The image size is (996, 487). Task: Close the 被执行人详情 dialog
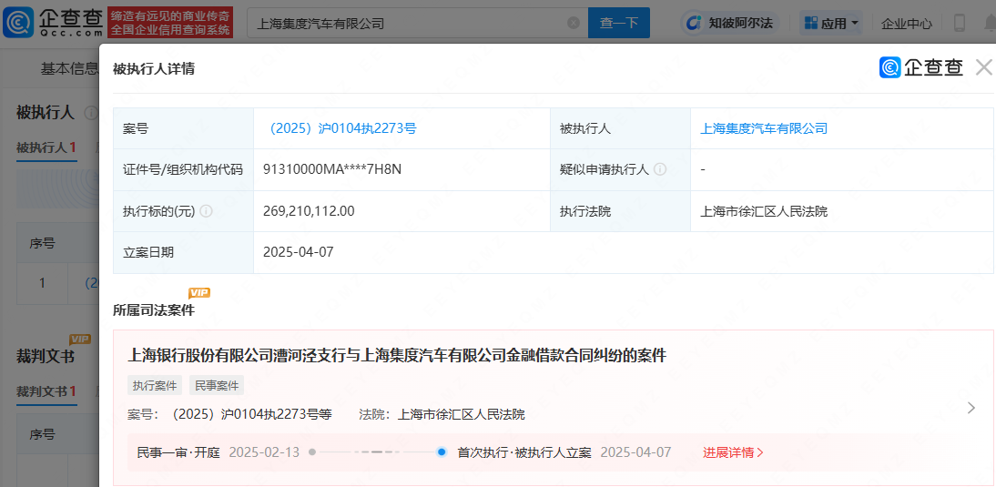point(983,67)
